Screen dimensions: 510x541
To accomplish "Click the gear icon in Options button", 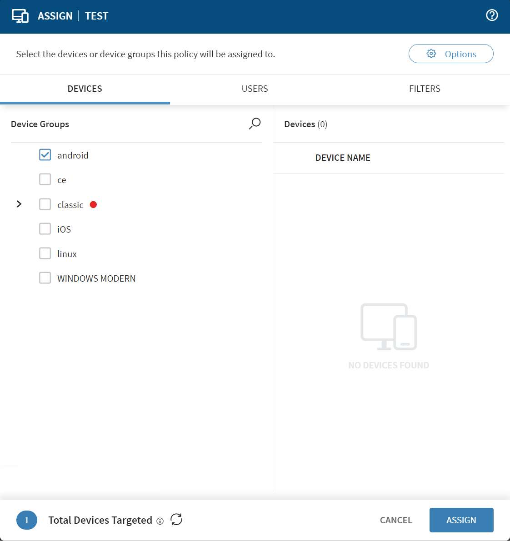I will [431, 54].
